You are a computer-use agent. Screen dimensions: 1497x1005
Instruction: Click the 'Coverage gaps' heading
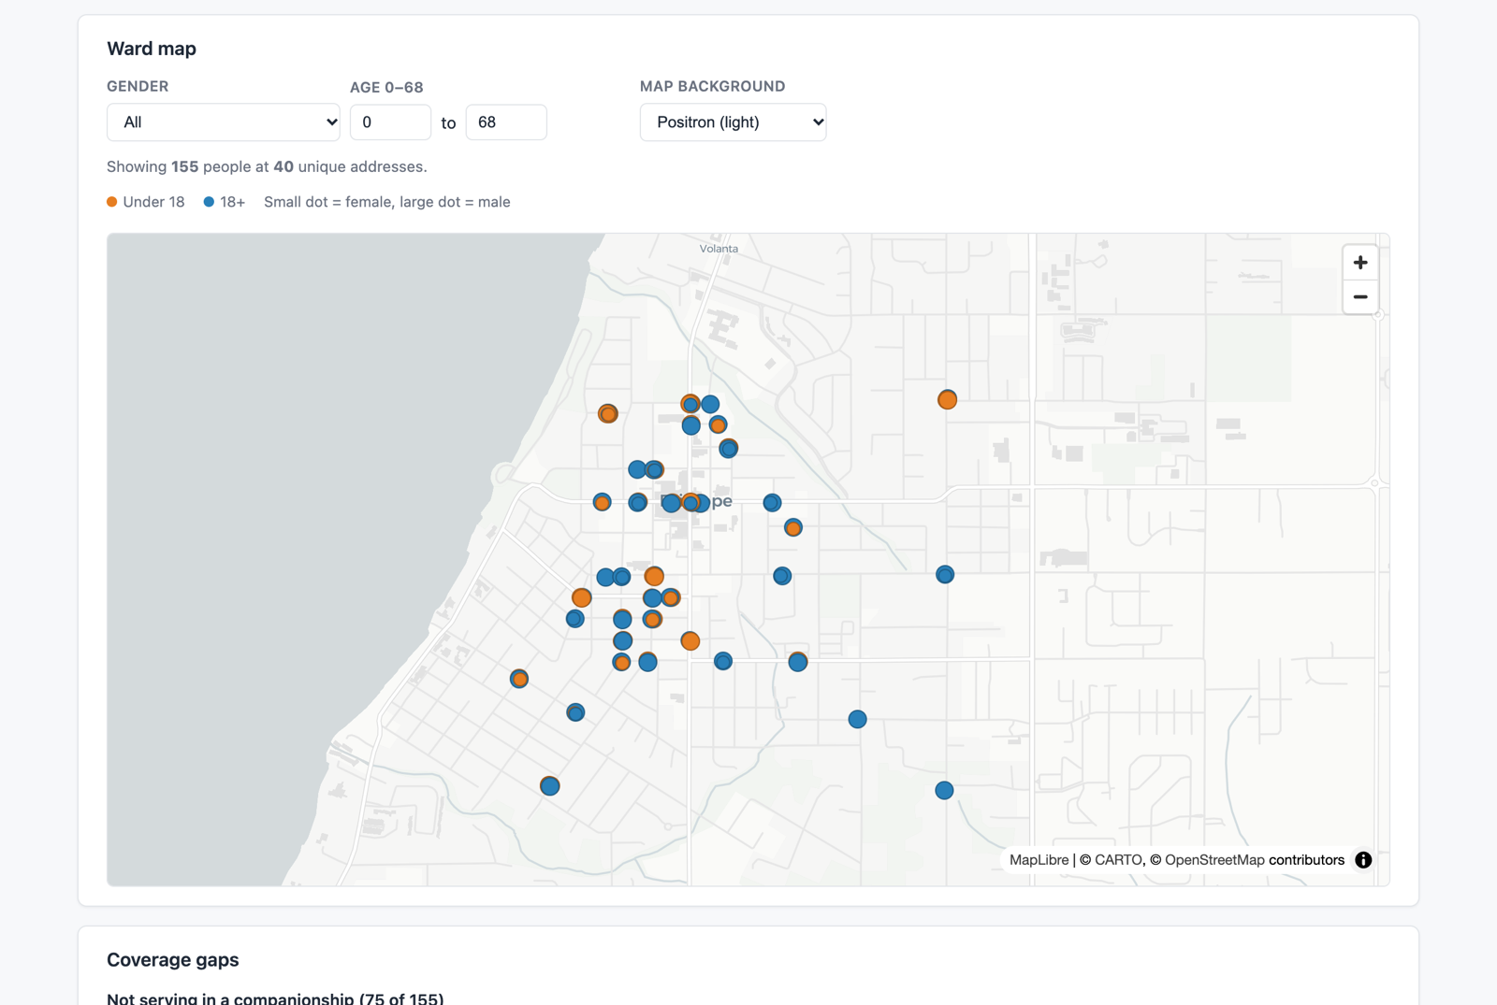pyautogui.click(x=173, y=960)
